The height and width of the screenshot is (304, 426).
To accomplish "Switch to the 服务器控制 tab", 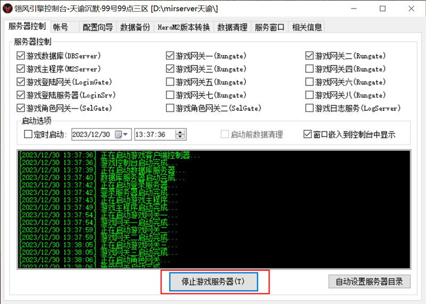I will (x=27, y=26).
